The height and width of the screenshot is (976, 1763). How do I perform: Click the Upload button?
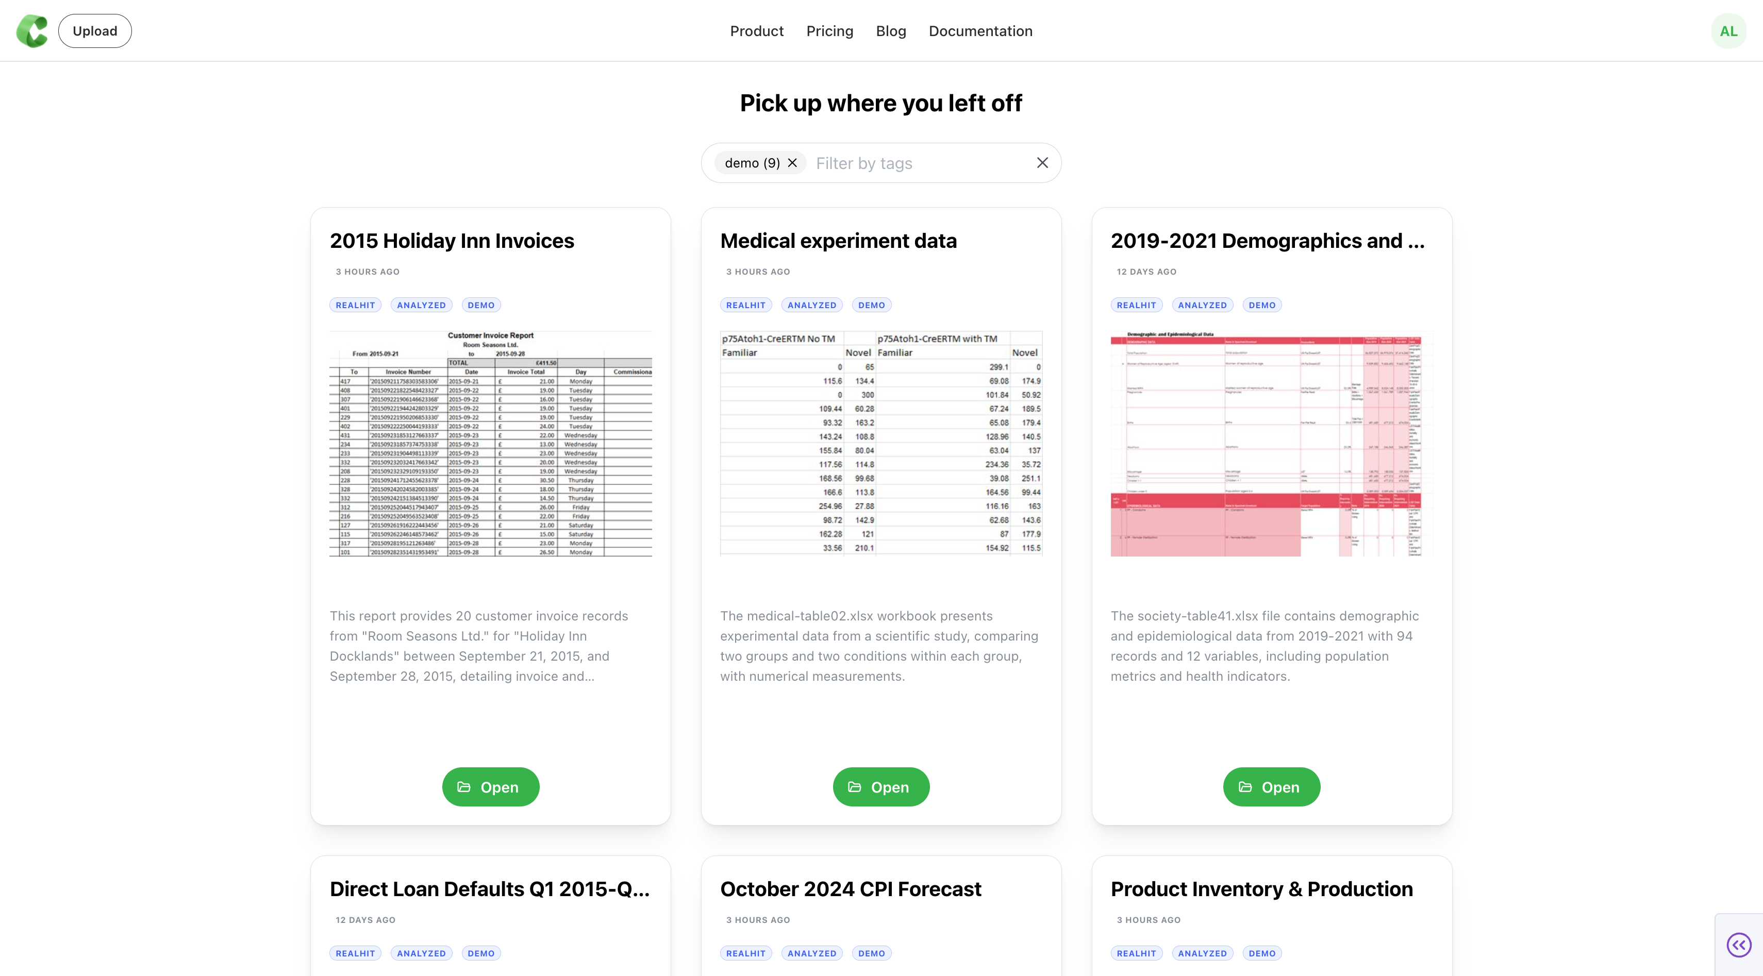(95, 31)
